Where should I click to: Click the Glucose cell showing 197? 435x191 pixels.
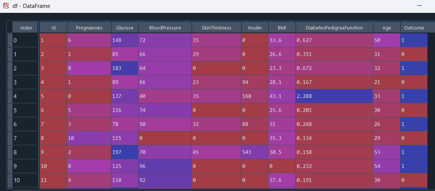point(125,152)
